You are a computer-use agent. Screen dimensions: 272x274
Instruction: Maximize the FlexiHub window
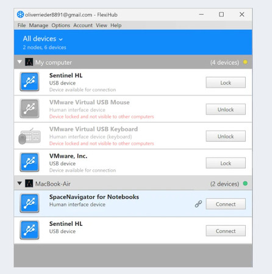pos(221,15)
